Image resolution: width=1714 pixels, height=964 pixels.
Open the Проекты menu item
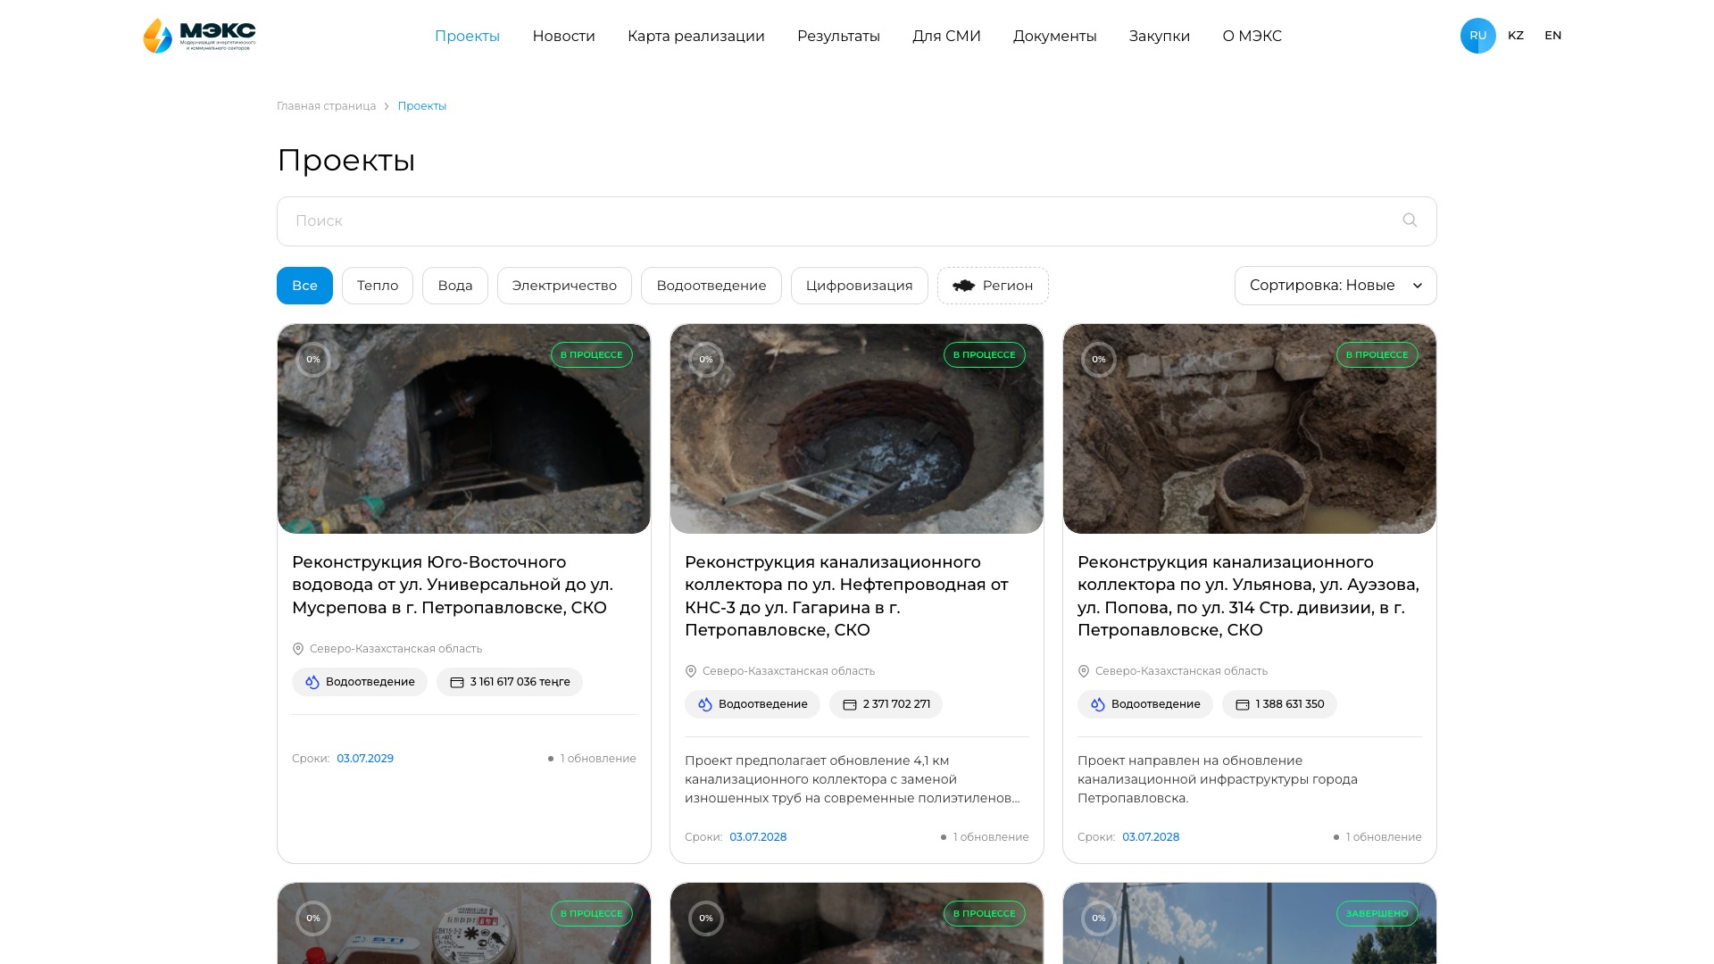point(467,36)
